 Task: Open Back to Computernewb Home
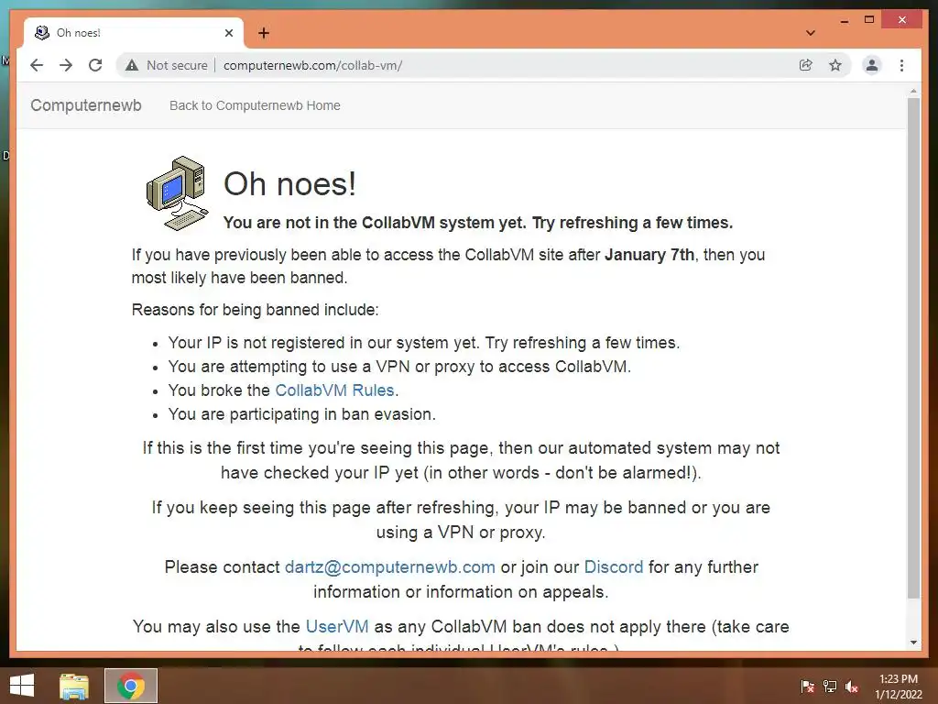(255, 105)
